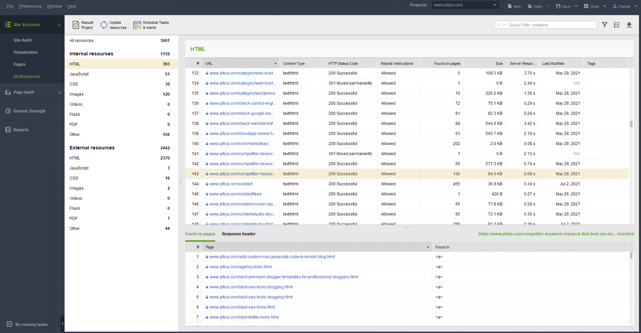Open the www.pitiya.com projects dropdown
641x333 pixels.
point(464,5)
